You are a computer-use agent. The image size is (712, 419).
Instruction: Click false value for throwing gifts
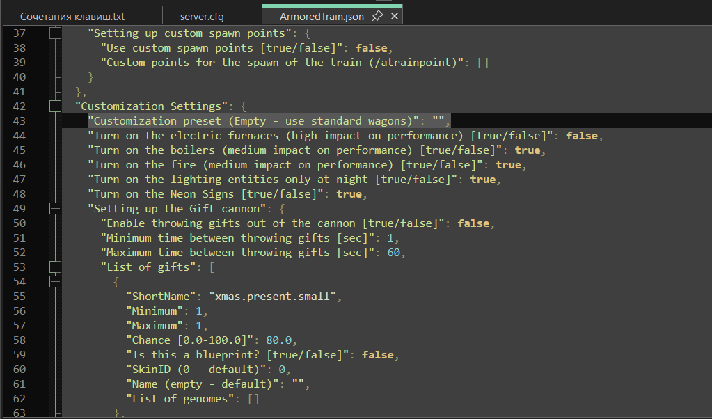click(473, 223)
